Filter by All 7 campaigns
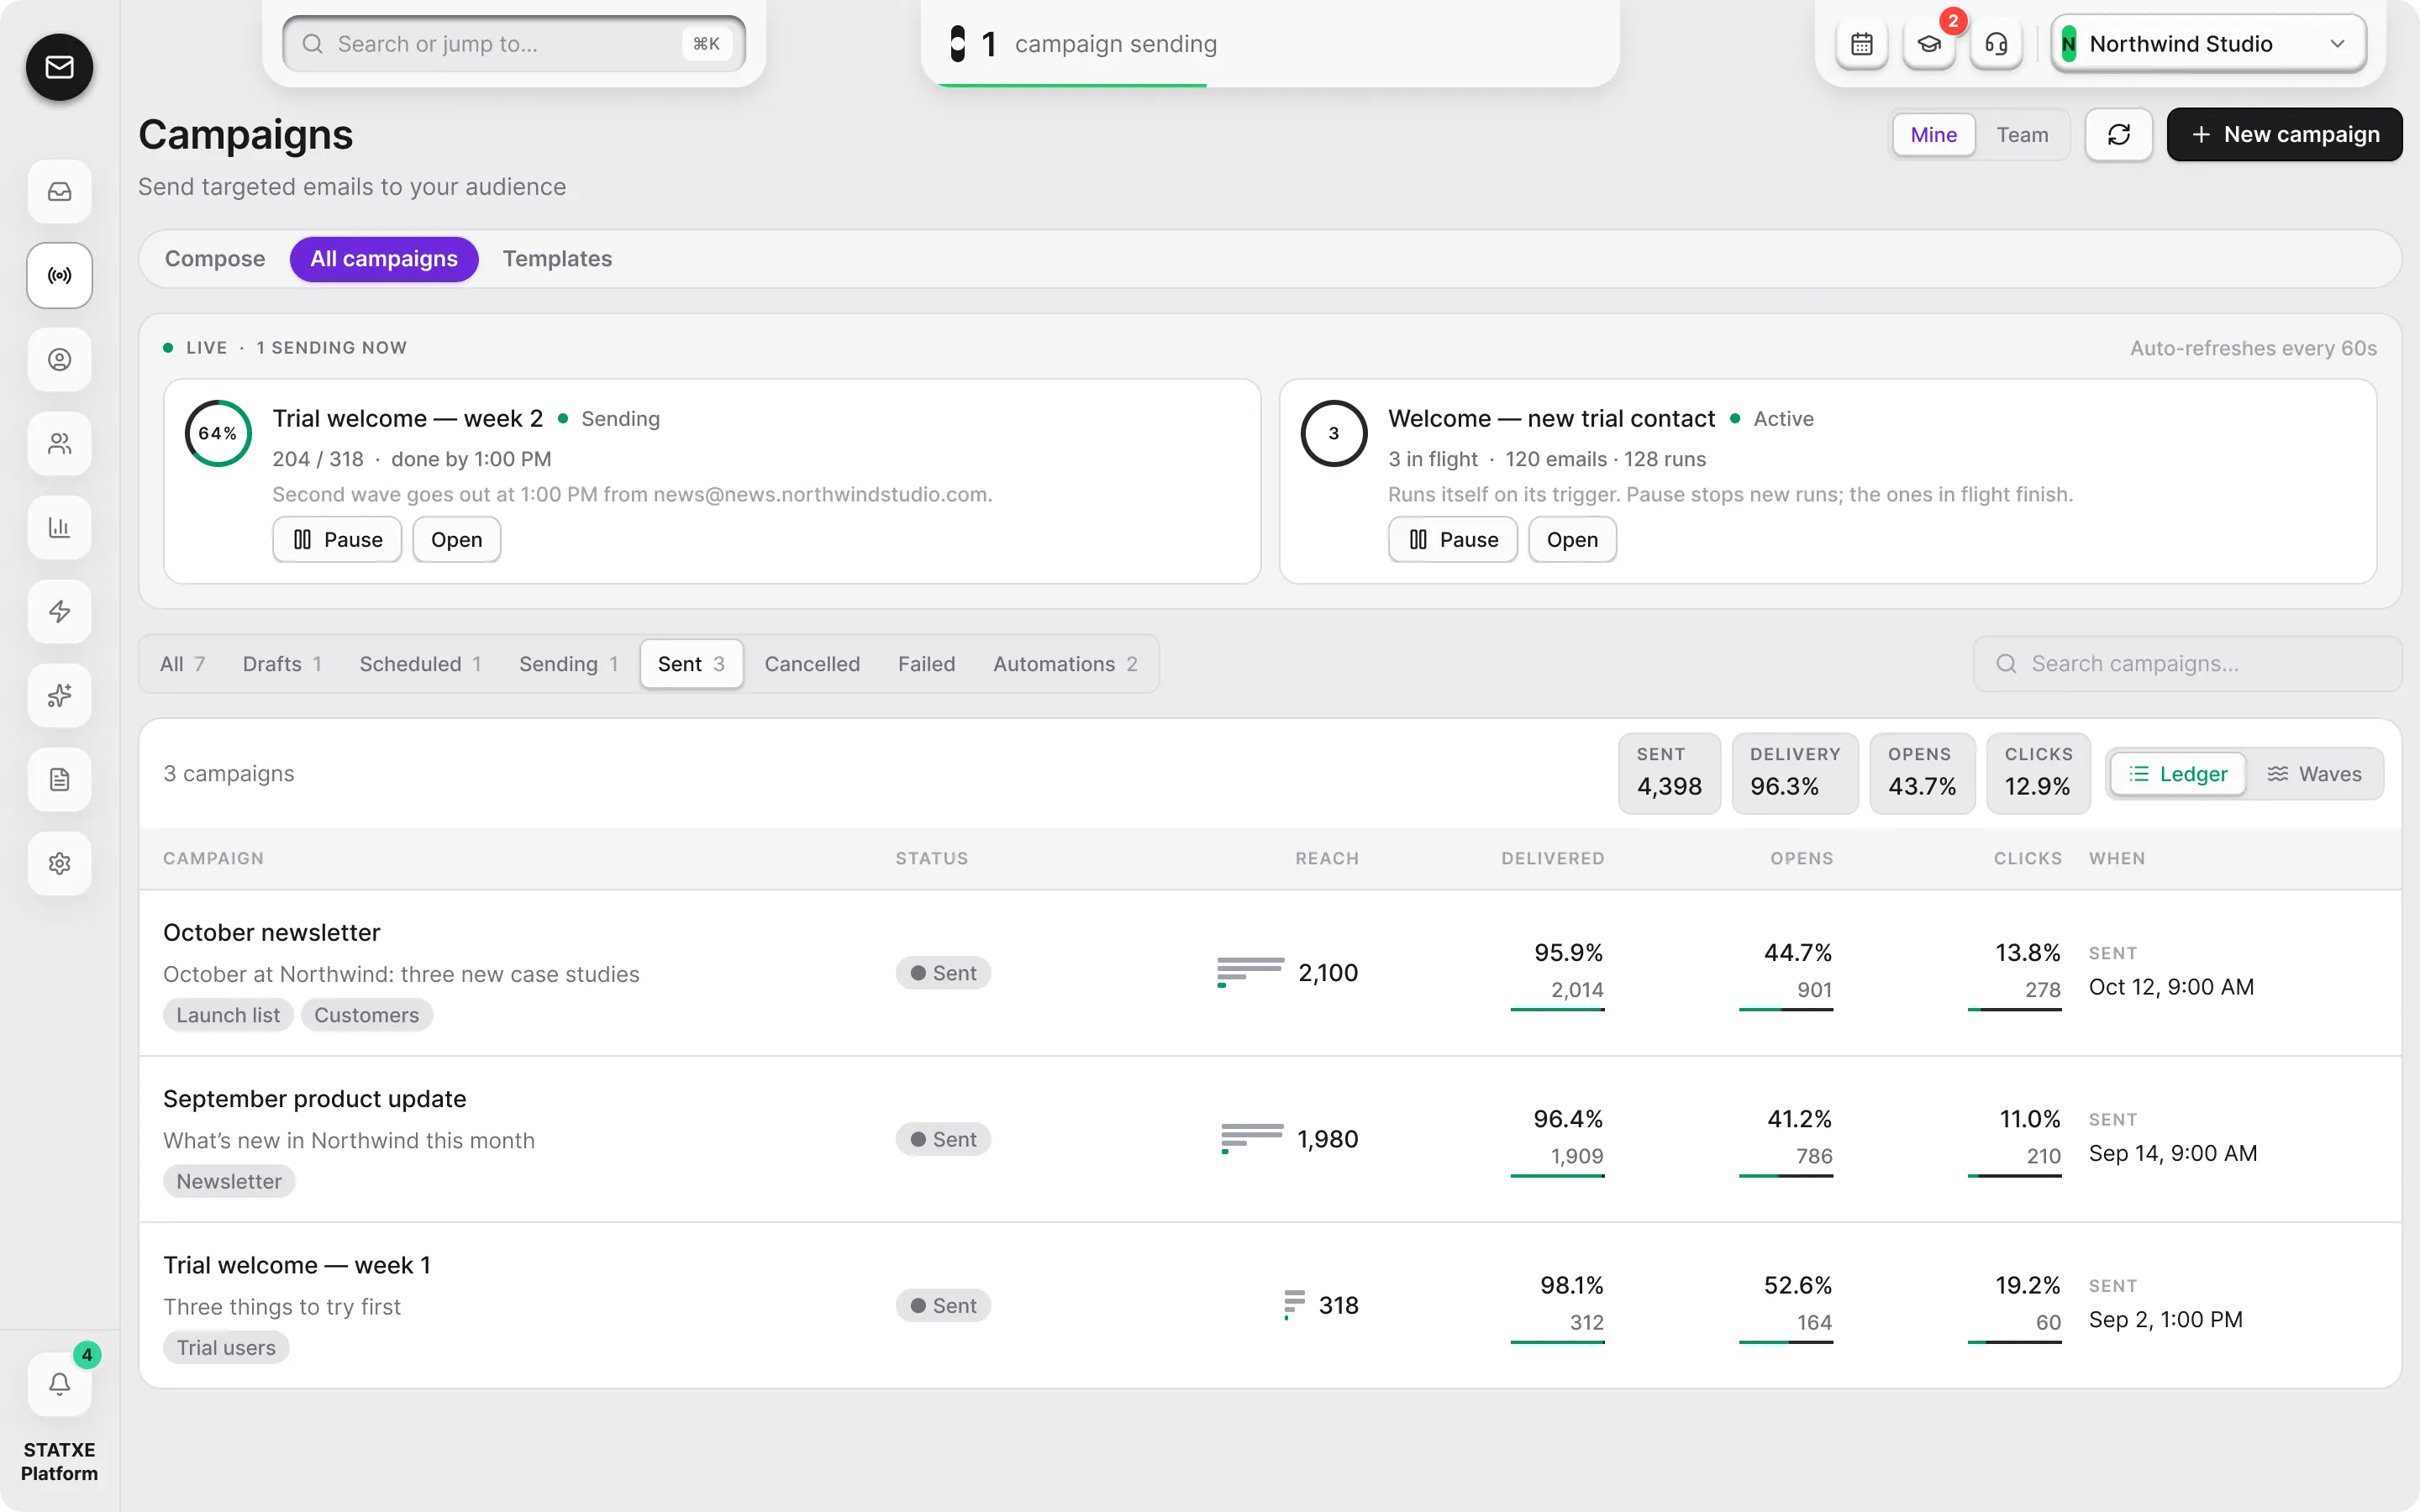 [182, 664]
